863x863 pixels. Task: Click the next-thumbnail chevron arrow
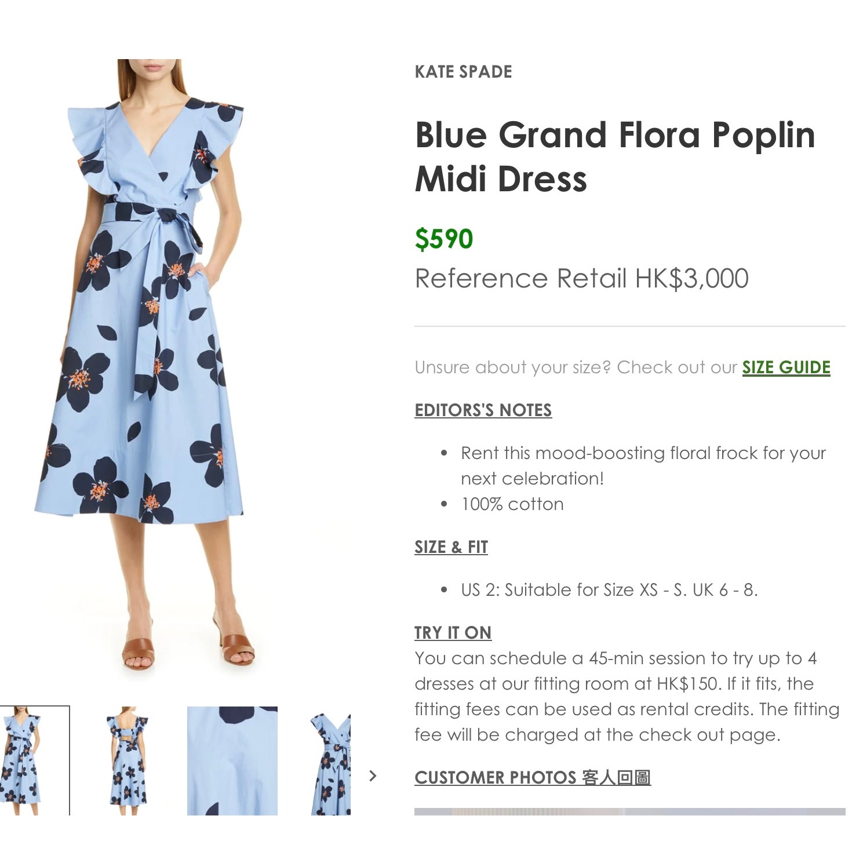pyautogui.click(x=373, y=775)
